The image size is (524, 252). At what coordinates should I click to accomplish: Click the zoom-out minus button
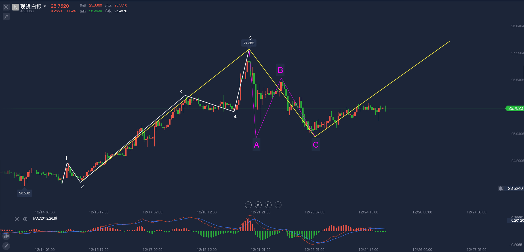pos(248,205)
